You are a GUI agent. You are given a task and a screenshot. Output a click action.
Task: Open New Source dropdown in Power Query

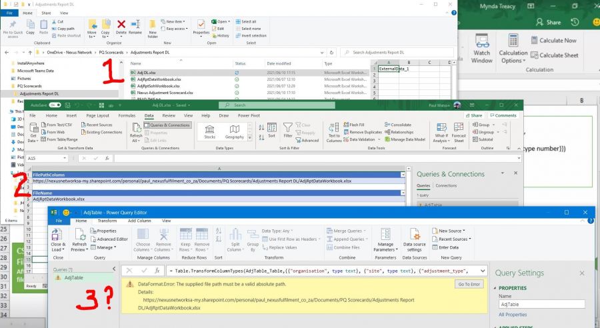pyautogui.click(x=448, y=231)
